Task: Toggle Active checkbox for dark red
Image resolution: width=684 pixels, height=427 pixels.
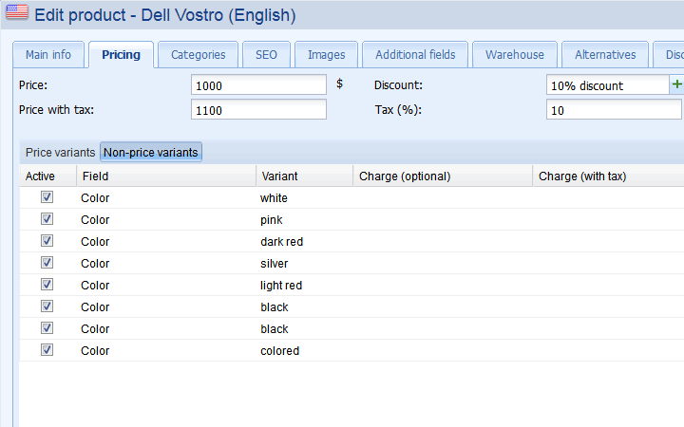Action: pyautogui.click(x=47, y=240)
